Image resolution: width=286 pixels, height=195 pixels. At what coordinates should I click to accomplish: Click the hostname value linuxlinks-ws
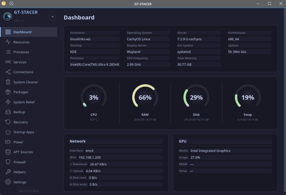[80, 39]
